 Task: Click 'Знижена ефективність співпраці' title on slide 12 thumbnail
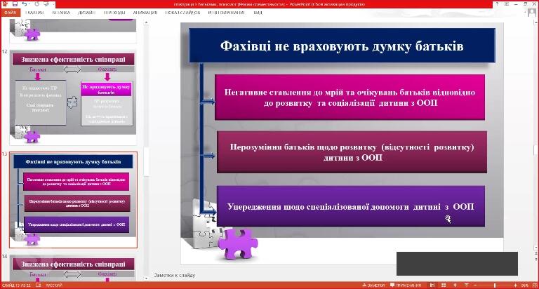(x=73, y=59)
